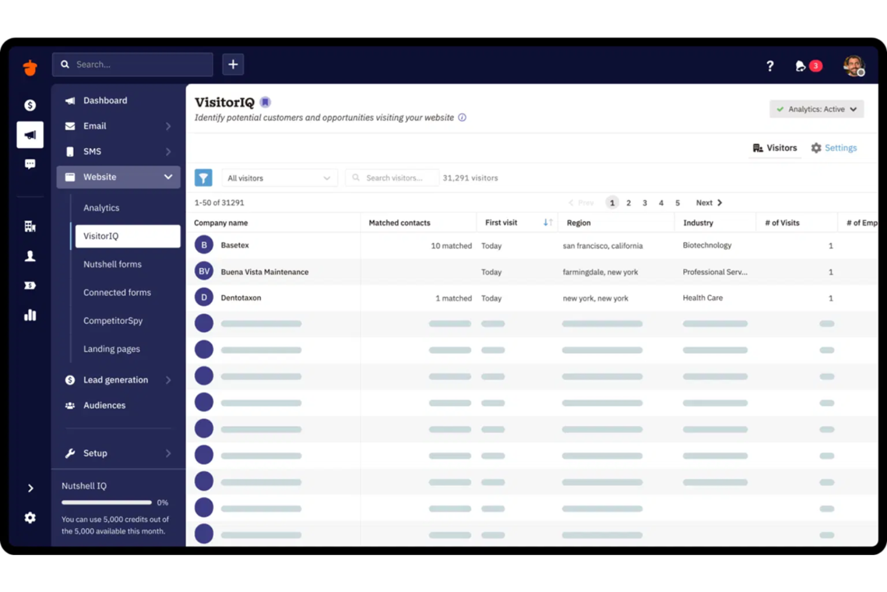Click the help question mark icon

[770, 66]
